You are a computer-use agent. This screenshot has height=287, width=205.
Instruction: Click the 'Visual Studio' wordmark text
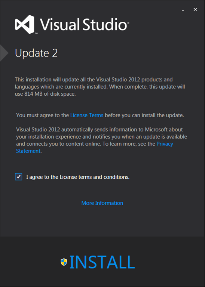(83, 24)
